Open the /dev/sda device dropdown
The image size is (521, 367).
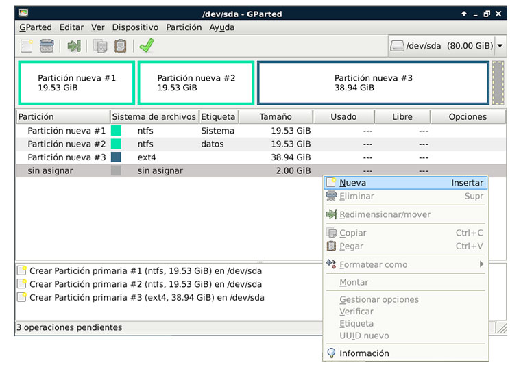pyautogui.click(x=500, y=46)
